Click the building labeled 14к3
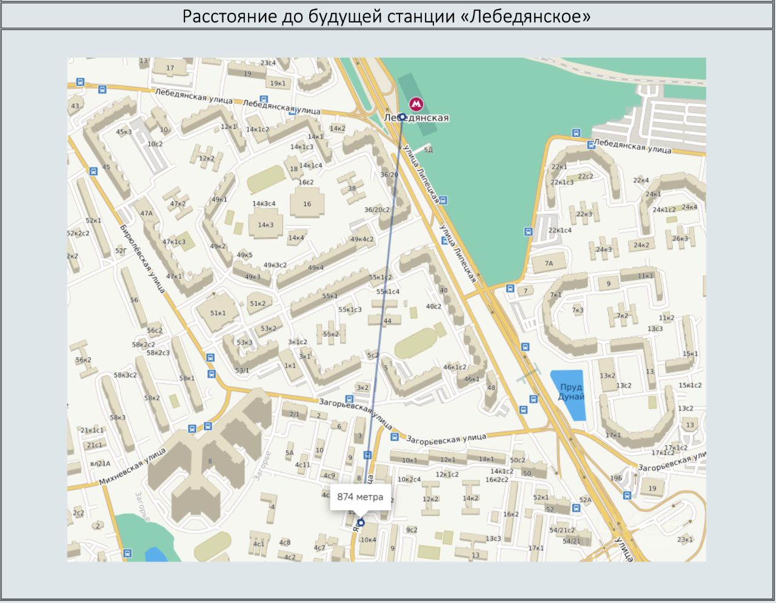The width and height of the screenshot is (776, 603). coord(265,224)
